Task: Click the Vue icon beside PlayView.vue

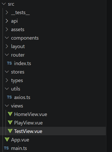Action: (x=10, y=122)
